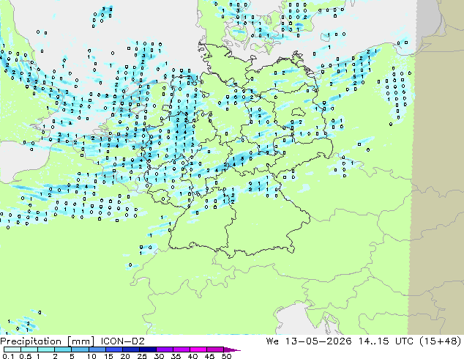This screenshot has width=464, height=359.
Task: Click the 2–5 mm legend color swatch
Action: pyautogui.click(x=63, y=349)
